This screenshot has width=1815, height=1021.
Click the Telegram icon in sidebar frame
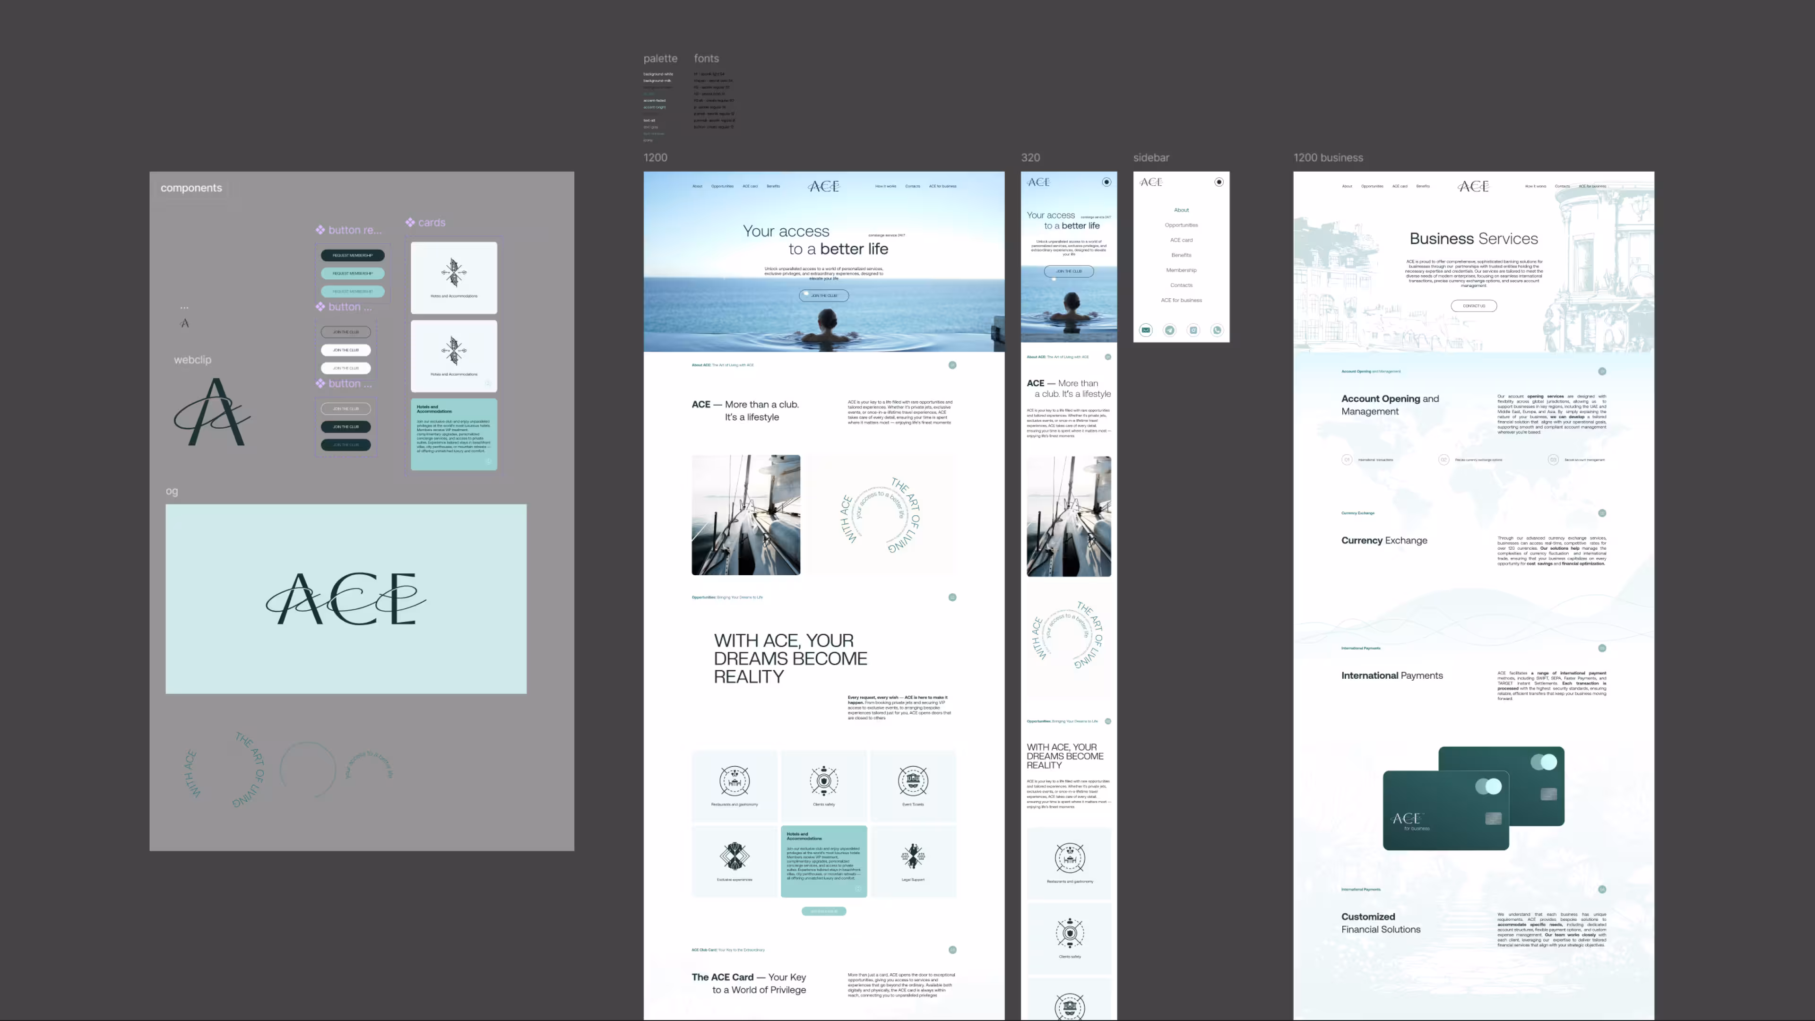click(1170, 330)
